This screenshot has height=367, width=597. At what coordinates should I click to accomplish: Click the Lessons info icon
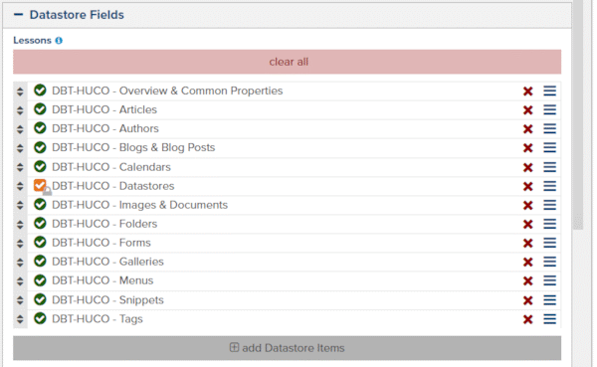pyautogui.click(x=59, y=41)
